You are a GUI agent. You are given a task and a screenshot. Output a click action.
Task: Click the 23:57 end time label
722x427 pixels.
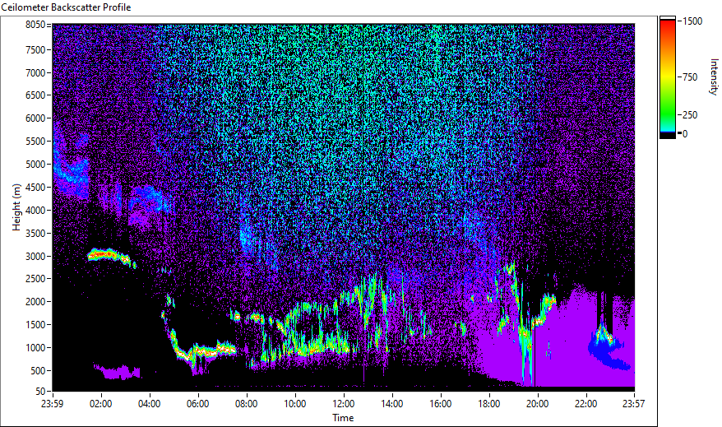633,404
